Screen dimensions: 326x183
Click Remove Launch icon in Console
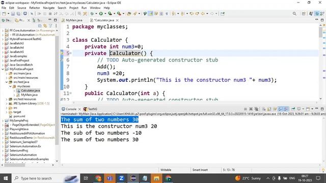pos(251,109)
